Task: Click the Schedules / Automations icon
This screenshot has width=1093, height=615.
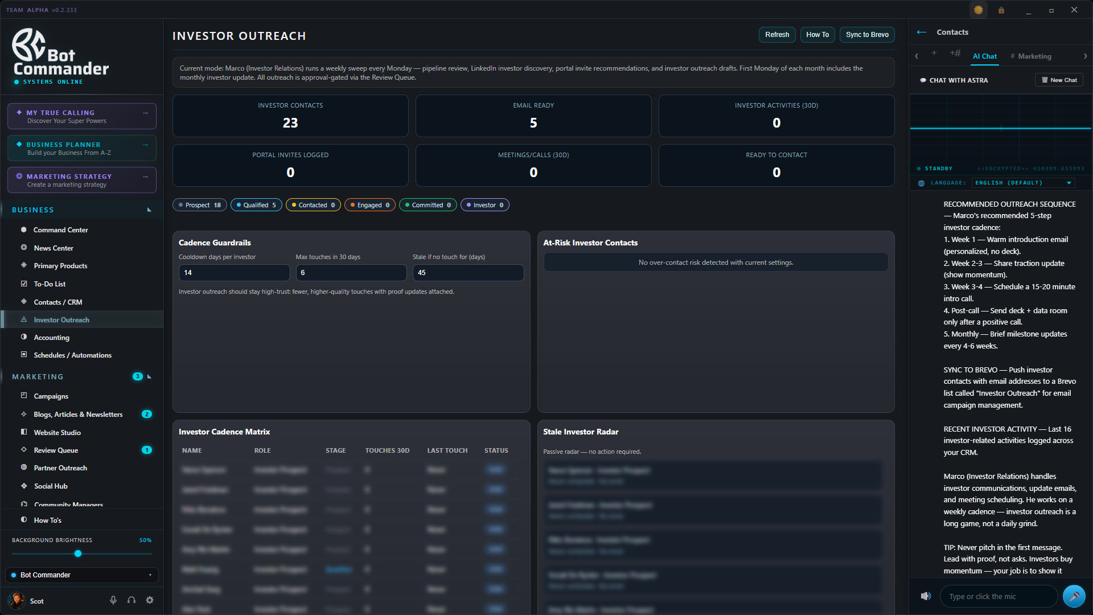Action: pos(24,355)
